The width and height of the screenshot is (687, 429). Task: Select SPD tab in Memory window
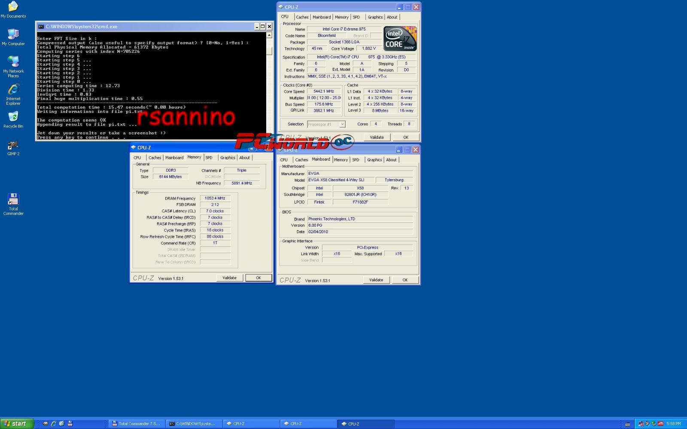click(x=209, y=158)
